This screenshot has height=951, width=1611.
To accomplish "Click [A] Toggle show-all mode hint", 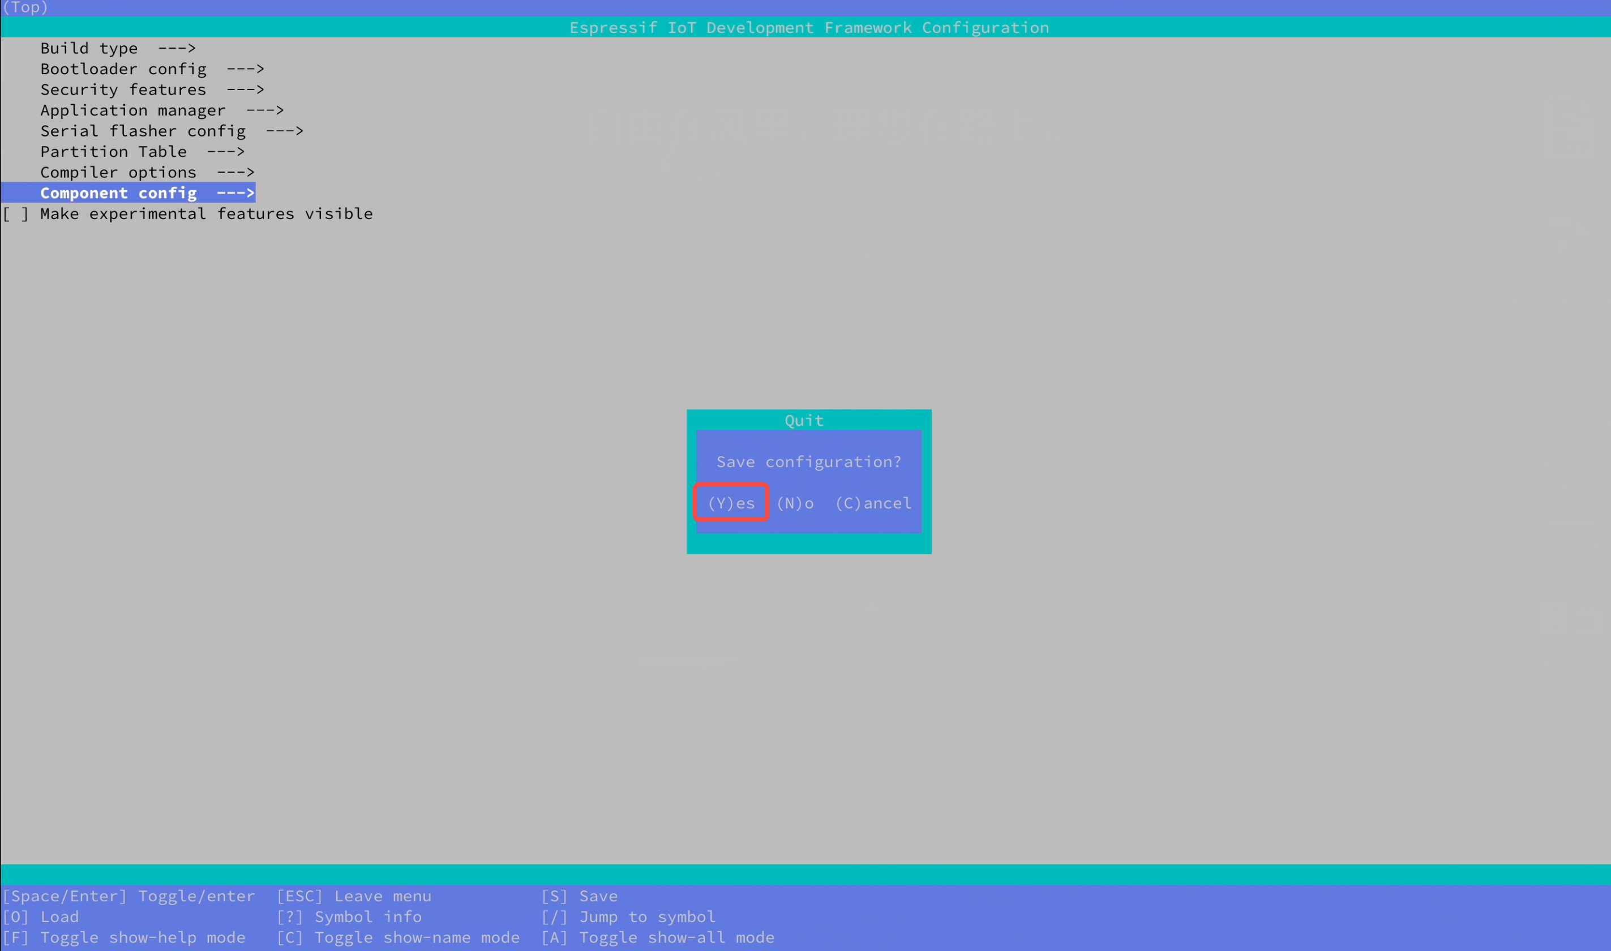I will (657, 937).
